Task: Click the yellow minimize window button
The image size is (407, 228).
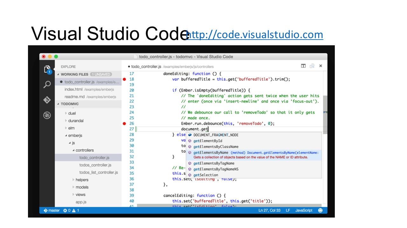Action: pos(50,57)
